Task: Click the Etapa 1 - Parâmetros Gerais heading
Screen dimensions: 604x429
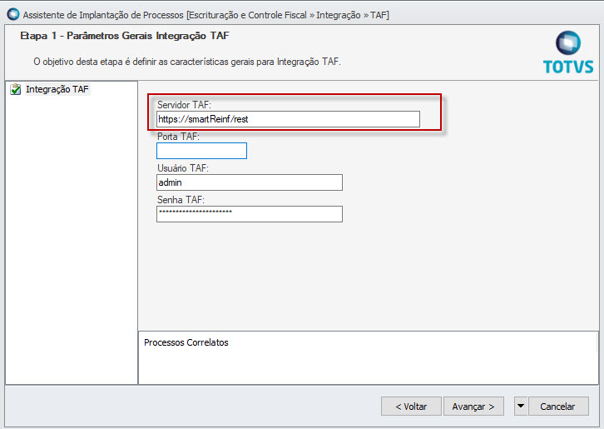Action: [x=125, y=36]
